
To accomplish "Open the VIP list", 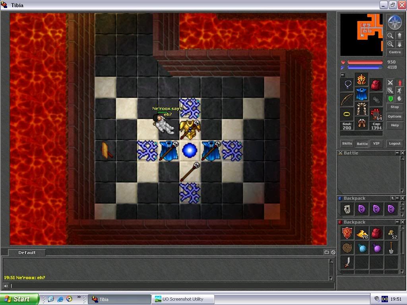I will 376,143.
